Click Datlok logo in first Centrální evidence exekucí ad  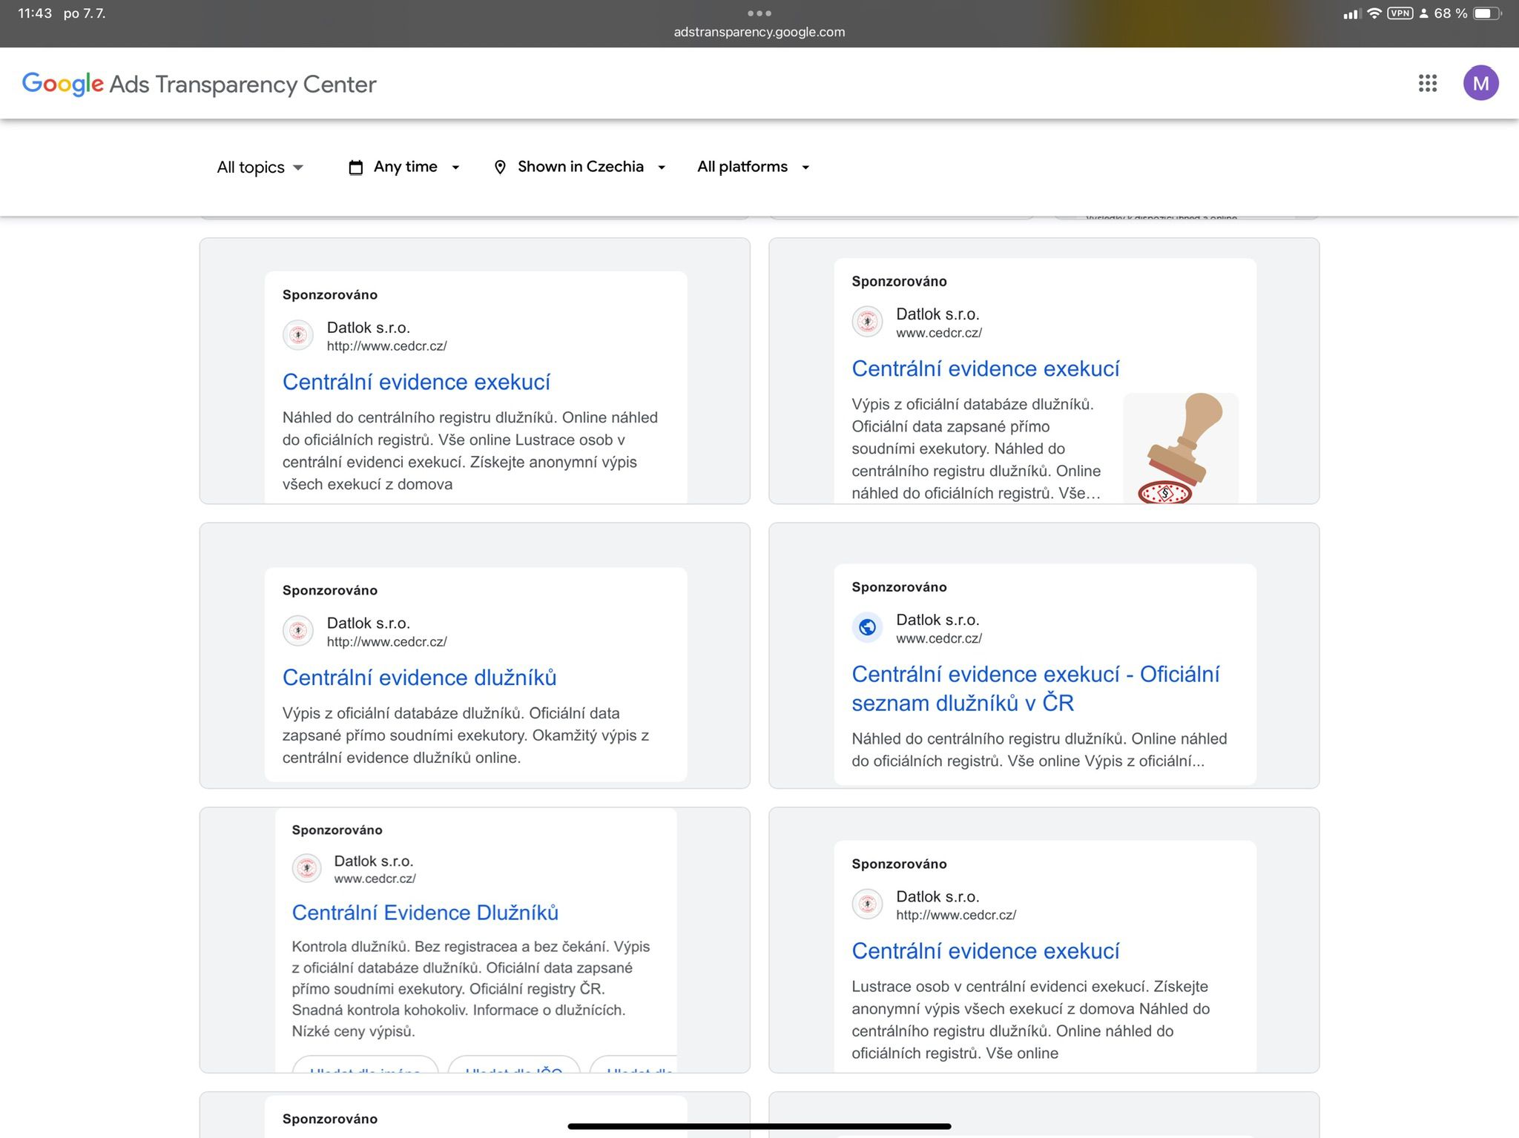pos(298,335)
